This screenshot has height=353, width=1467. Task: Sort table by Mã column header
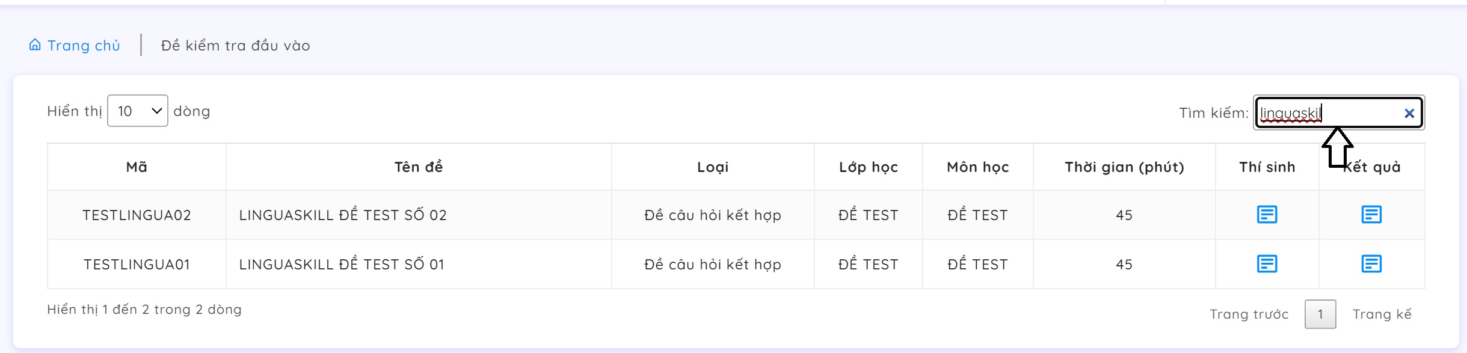click(137, 167)
